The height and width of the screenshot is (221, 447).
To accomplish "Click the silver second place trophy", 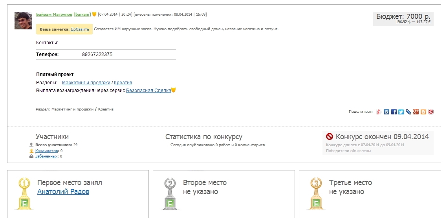I will (170, 194).
